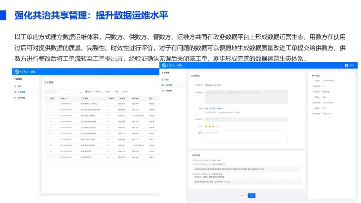Select the last status radio filter

click(x=121, y=92)
